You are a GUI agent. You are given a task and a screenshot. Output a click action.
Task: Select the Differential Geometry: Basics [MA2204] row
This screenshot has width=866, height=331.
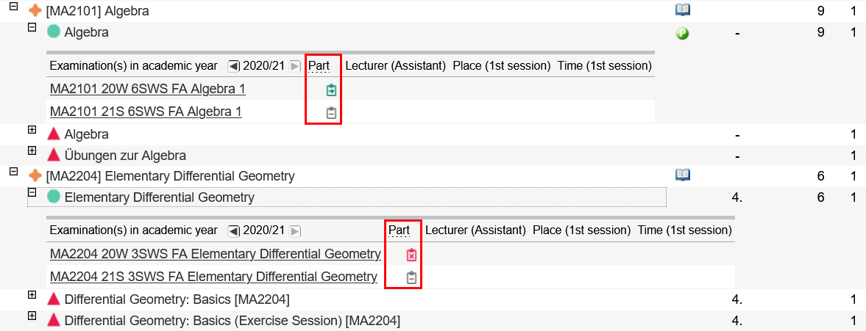[177, 299]
